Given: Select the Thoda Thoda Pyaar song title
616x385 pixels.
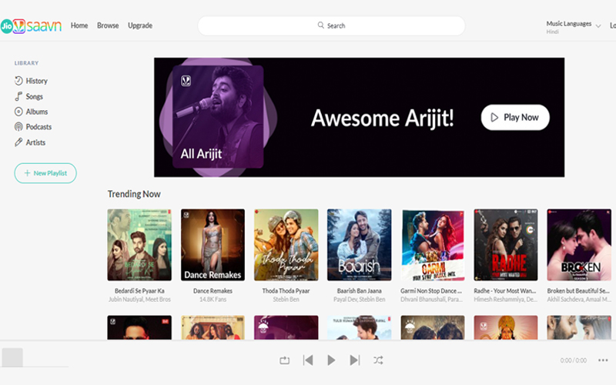Looking at the screenshot, I should [x=286, y=291].
